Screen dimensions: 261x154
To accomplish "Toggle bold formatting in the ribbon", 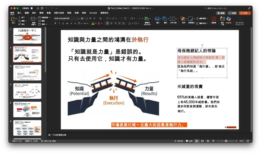I will [x=55, y=23].
